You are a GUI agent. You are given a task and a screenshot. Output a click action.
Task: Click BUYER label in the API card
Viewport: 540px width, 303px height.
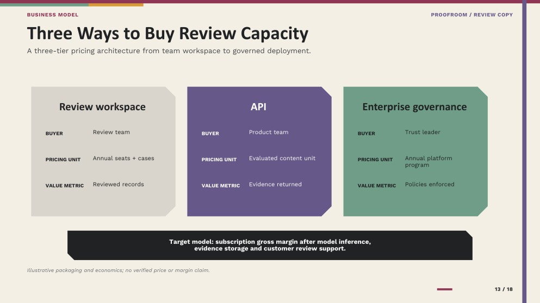[210, 134]
